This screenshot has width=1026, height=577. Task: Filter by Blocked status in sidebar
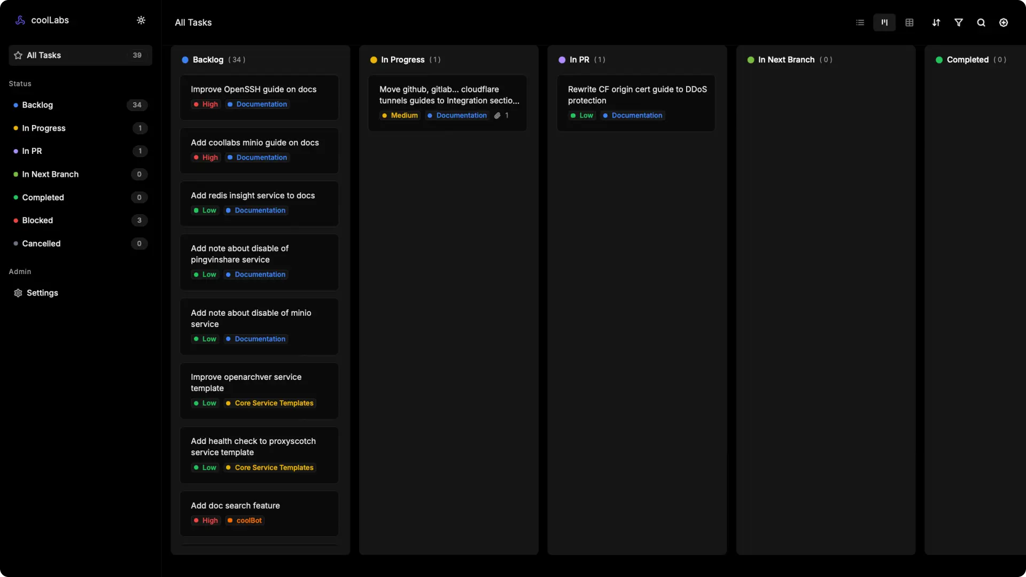37,220
